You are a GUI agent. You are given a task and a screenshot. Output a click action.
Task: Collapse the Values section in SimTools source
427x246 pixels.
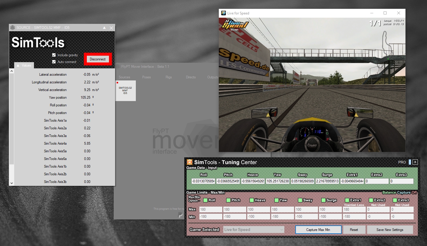[18, 65]
